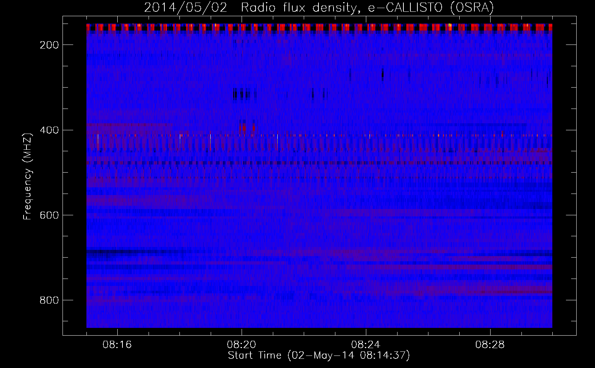Click the '08:24' time tick label
595x368 pixels.
(x=366, y=345)
